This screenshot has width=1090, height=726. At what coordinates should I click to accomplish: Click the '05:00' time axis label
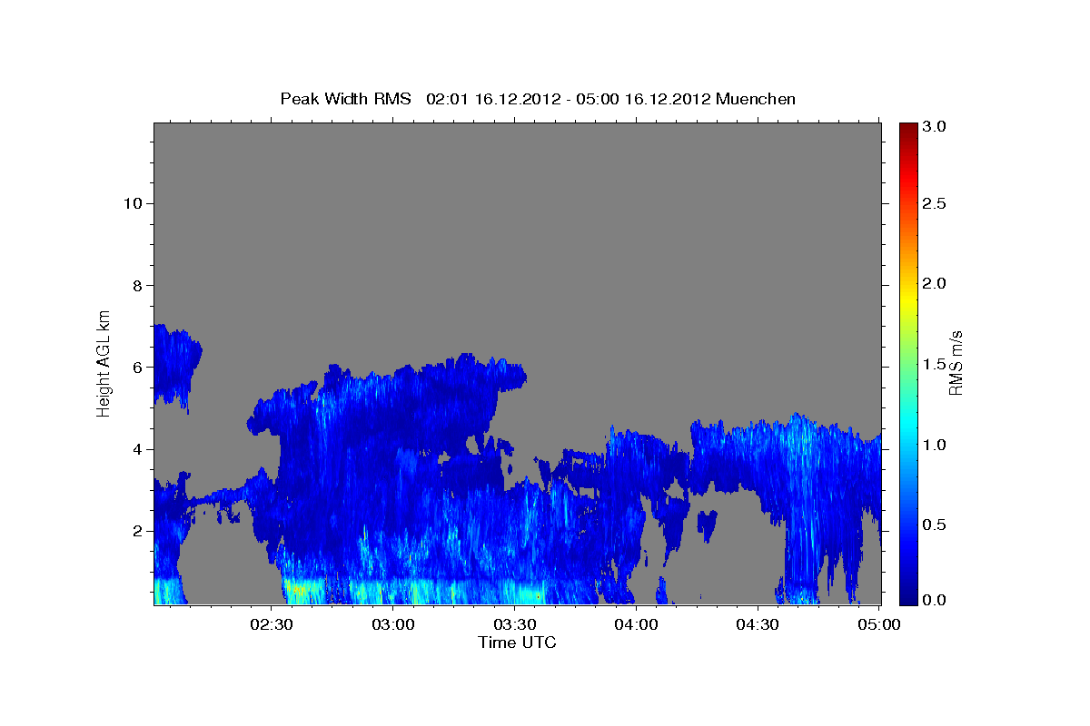(x=878, y=624)
